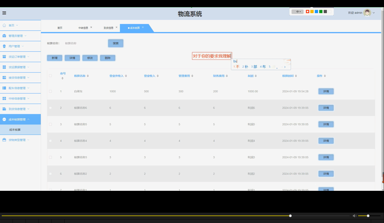384x223 pixels.
Task: Check the select-all checkbox in table header
Action: click(x=50, y=76)
